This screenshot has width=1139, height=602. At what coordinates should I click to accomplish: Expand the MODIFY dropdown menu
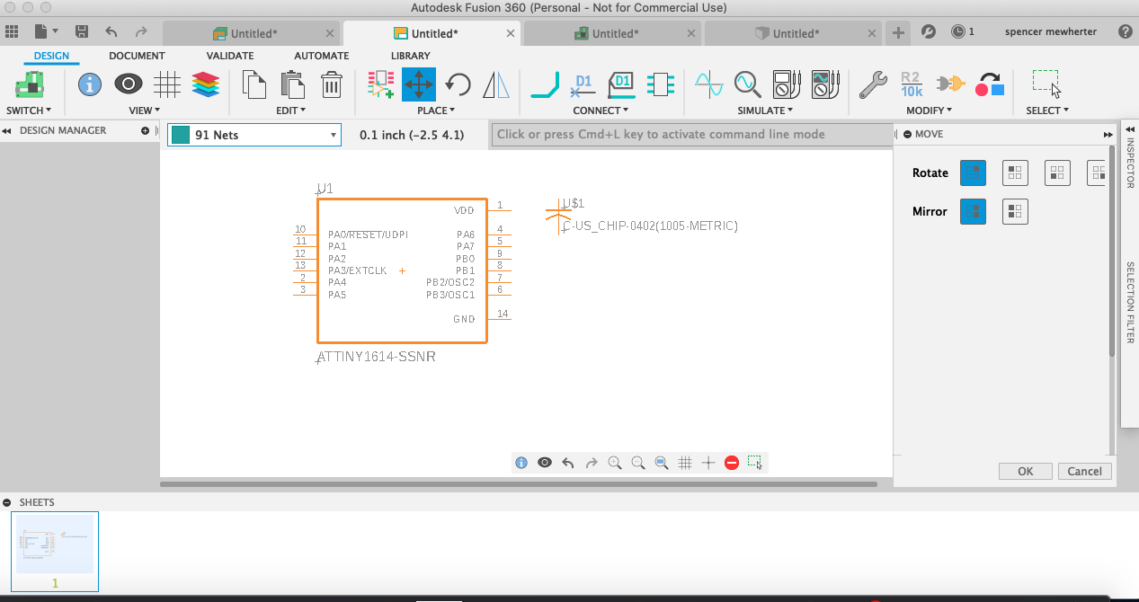929,111
